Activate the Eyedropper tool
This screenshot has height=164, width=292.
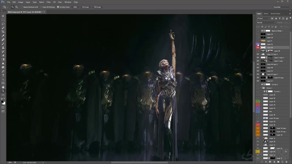pos(3,36)
